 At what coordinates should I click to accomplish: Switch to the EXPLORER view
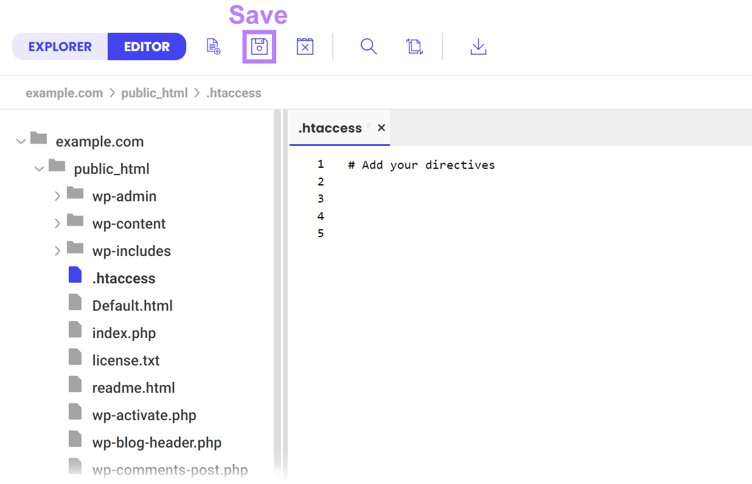(60, 46)
